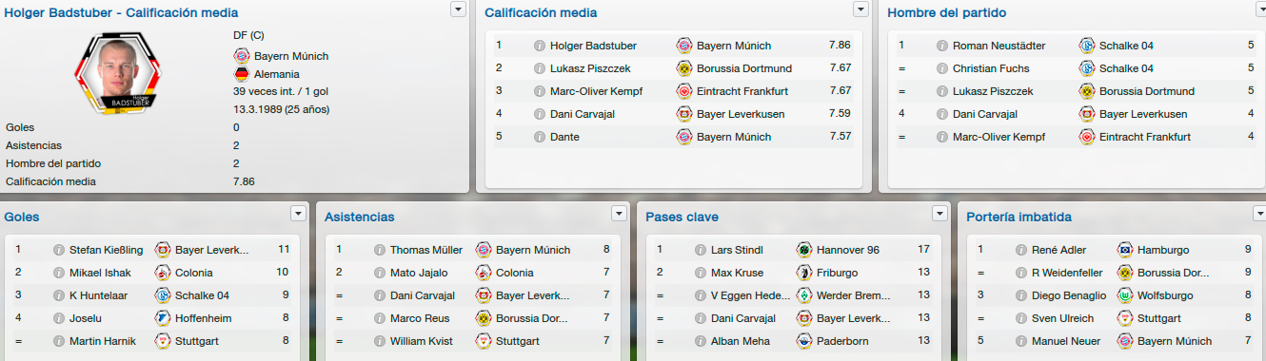Select Mikael Ishak in Goles list

click(100, 274)
